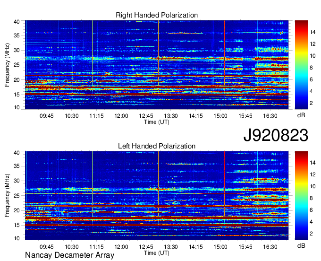This screenshot has height=261, width=321.
Task: Click the Left Handed Polarization spectrogram
Action: coord(157,196)
